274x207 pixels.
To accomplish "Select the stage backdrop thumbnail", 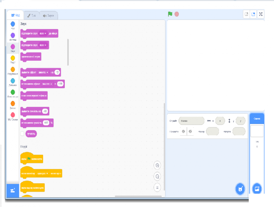I will click(257, 131).
